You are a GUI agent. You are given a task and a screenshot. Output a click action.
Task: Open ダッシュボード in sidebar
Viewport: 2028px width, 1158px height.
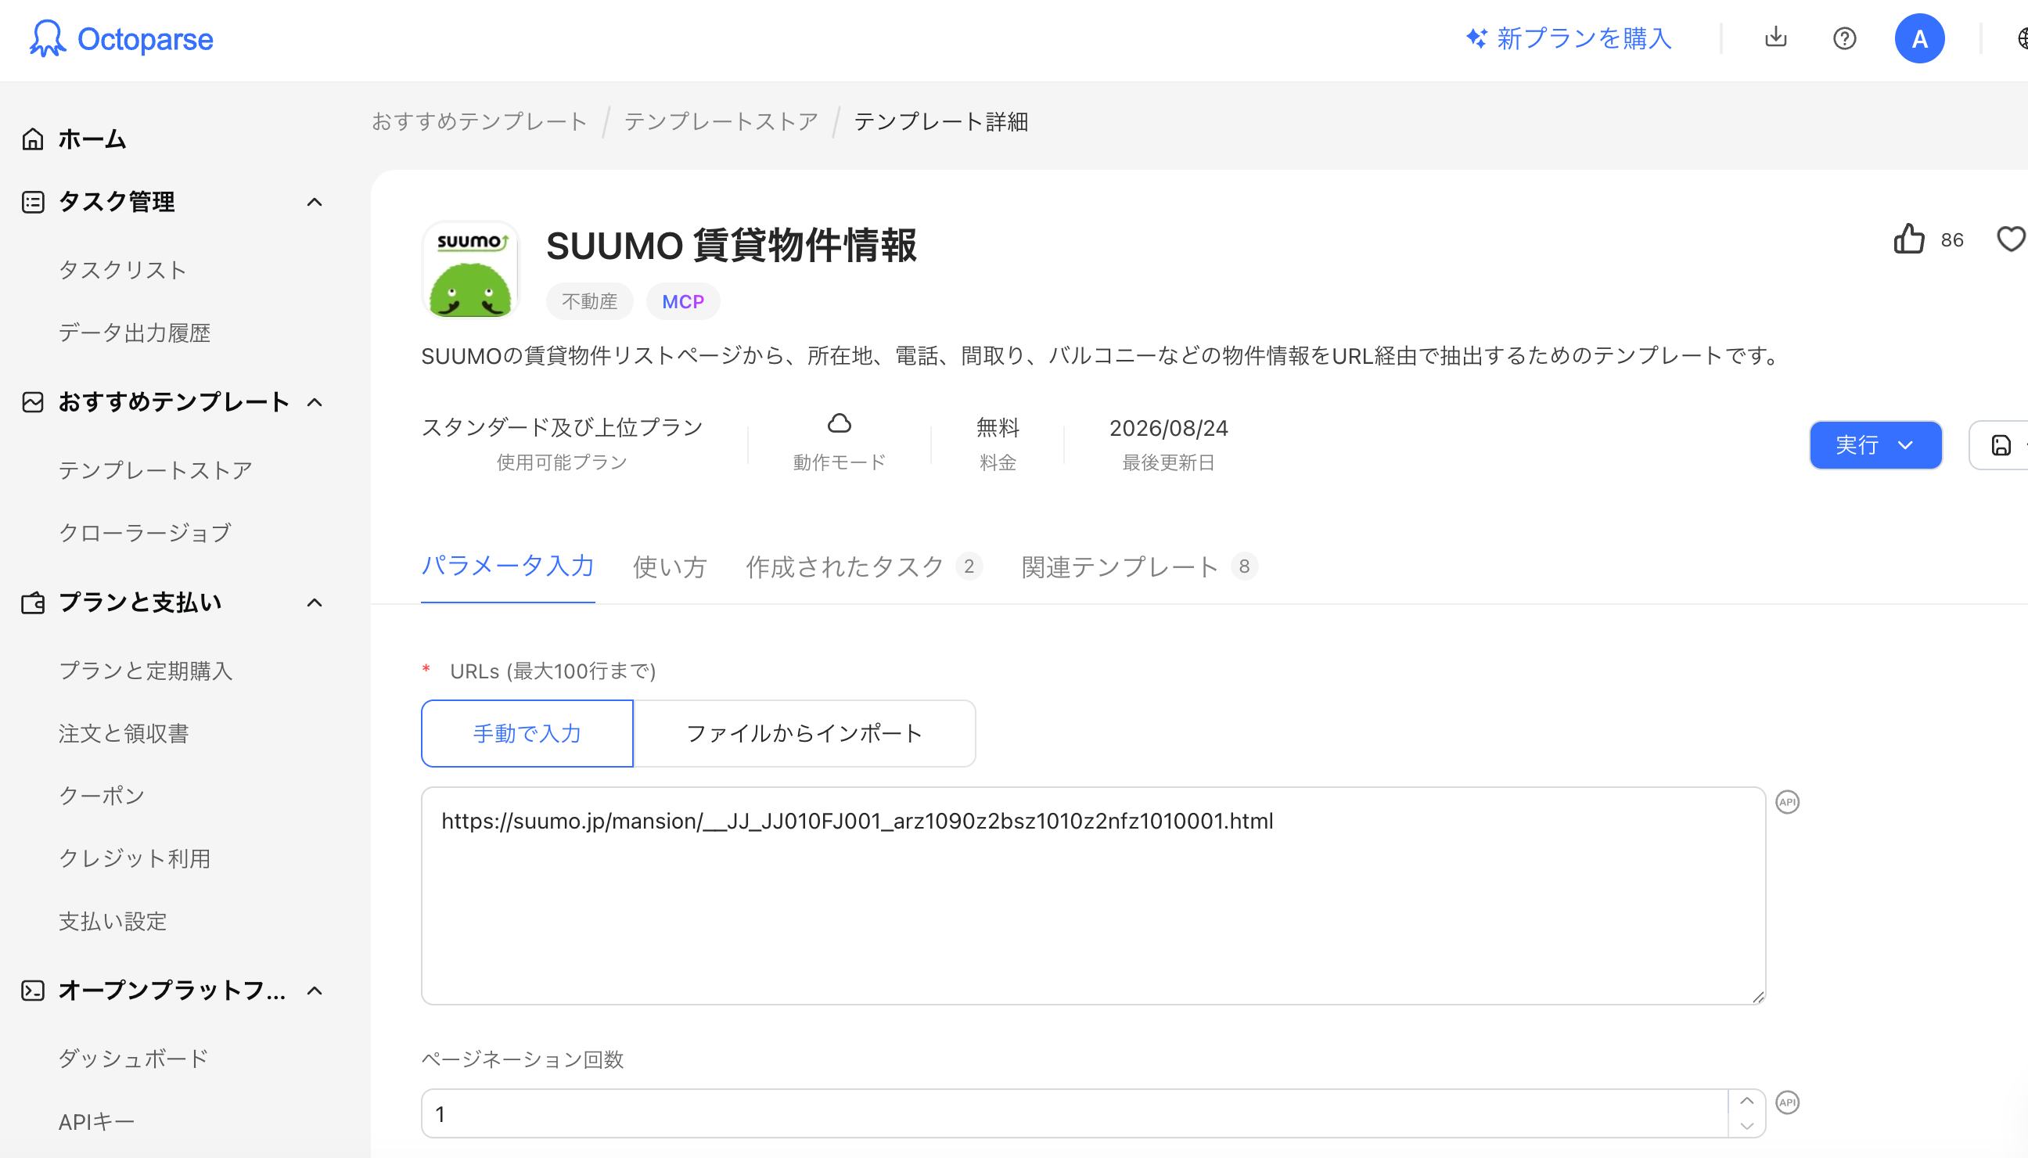pos(133,1058)
